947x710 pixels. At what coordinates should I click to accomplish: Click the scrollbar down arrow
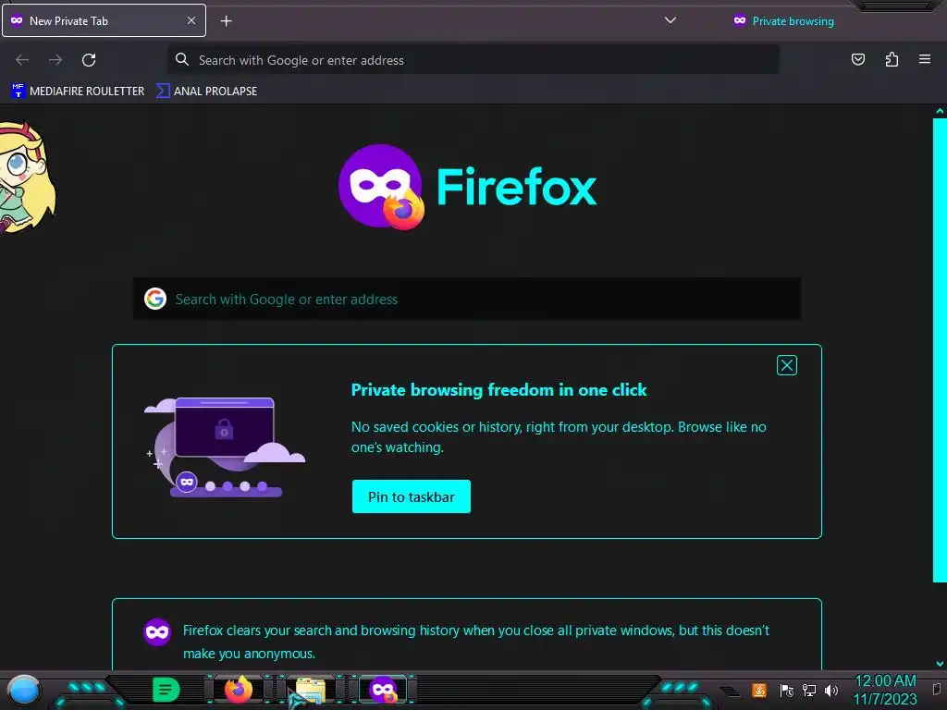click(x=940, y=664)
